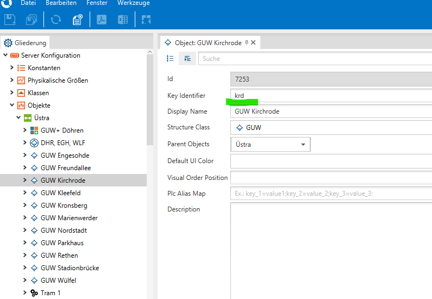Expand the GUW Stadionbrücke node
This screenshot has height=299, width=432.
click(x=25, y=267)
